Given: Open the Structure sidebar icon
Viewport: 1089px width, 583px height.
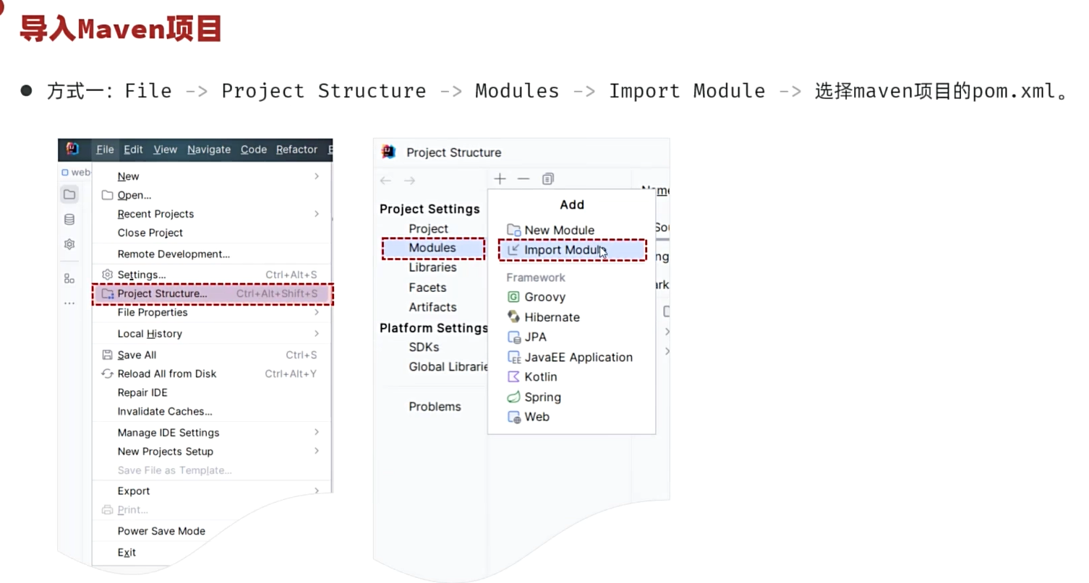Looking at the screenshot, I should coord(69,278).
